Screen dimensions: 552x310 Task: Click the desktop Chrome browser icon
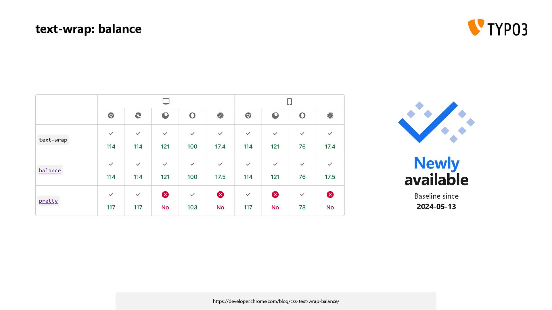111,115
